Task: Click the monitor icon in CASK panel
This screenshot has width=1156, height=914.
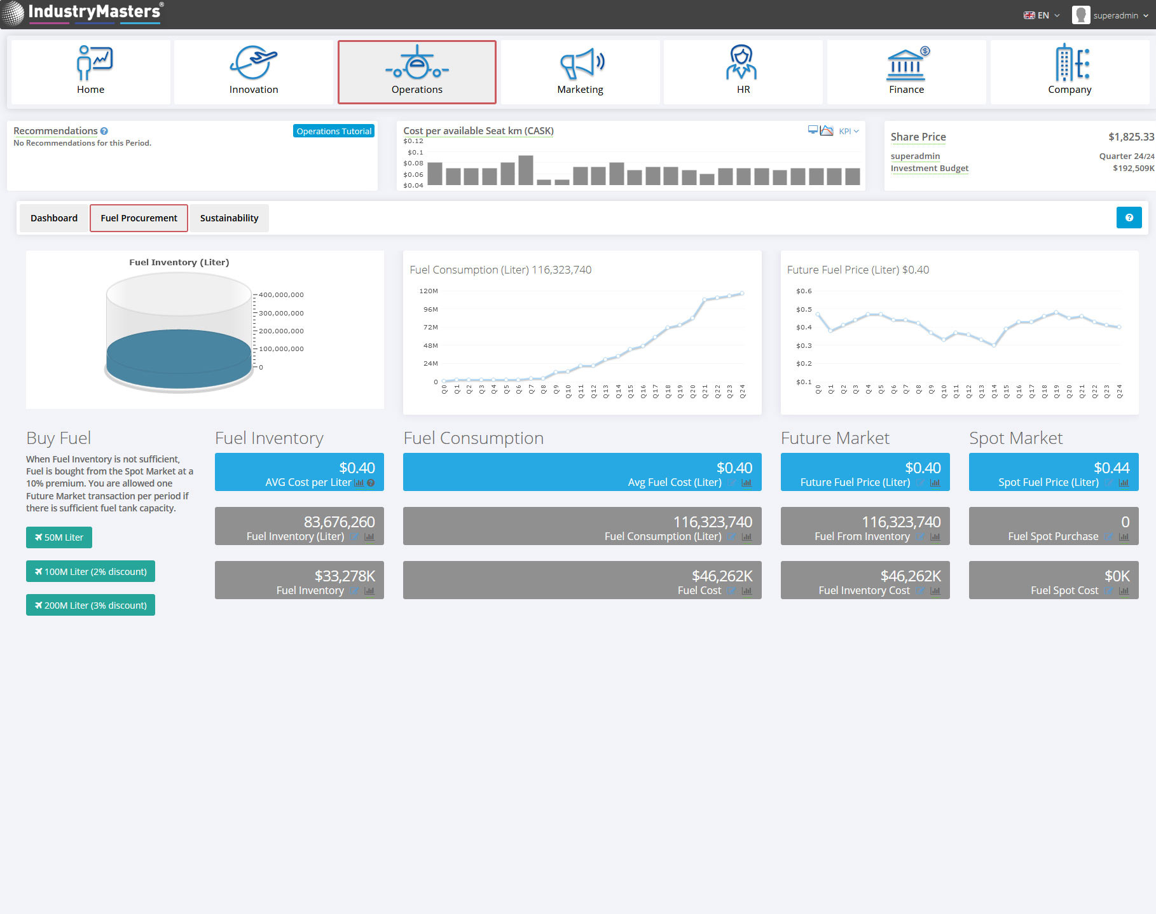Action: point(813,130)
